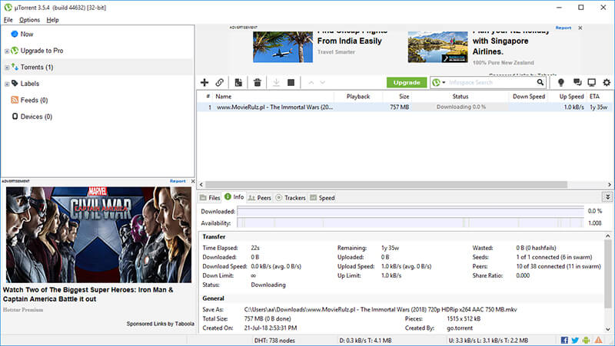Add a torrent with the plus icon
The height and width of the screenshot is (346, 615).
pos(204,83)
